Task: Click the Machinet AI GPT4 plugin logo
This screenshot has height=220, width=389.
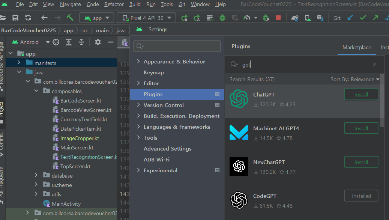Action: [239, 133]
